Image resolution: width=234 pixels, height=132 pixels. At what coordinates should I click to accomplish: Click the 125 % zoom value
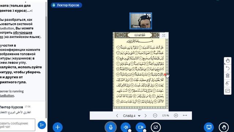(165, 115)
